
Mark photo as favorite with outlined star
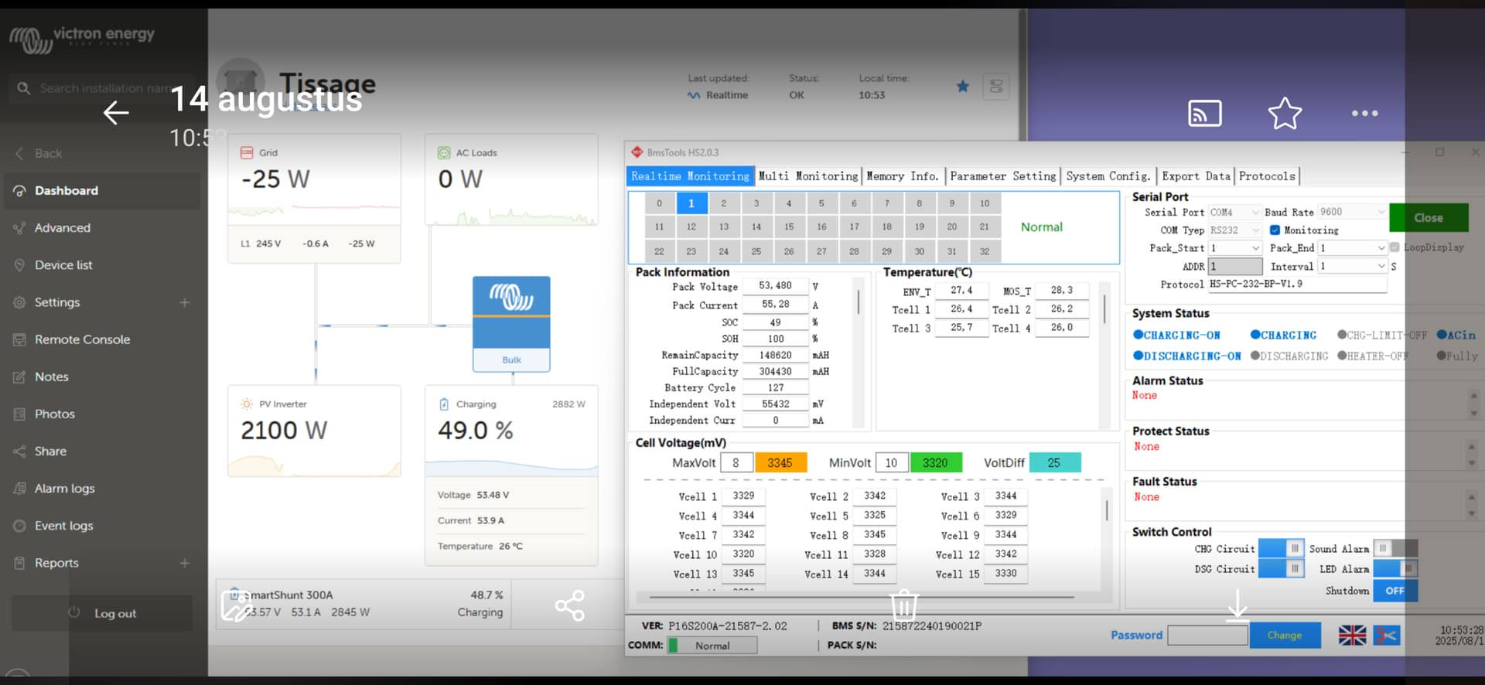point(1285,114)
